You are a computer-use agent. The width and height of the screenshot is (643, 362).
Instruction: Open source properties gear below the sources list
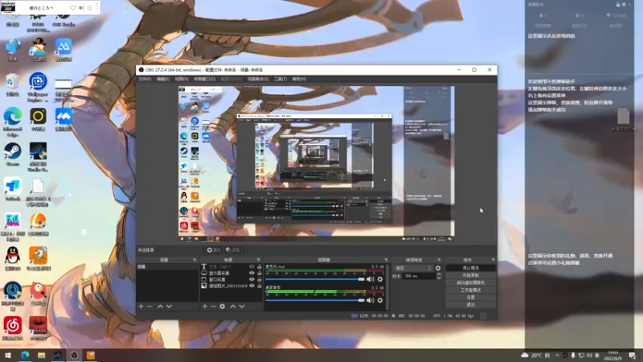pyautogui.click(x=223, y=306)
